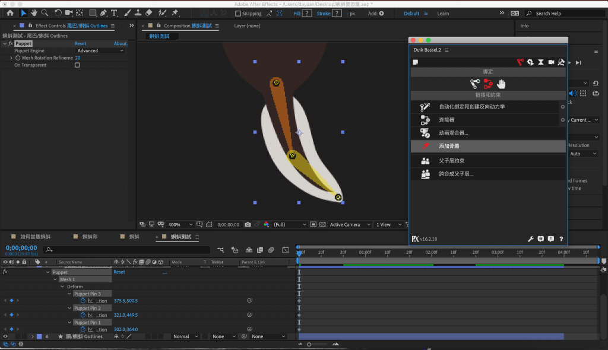
Task: Click Duik hand controllers icon
Action: coord(501,84)
